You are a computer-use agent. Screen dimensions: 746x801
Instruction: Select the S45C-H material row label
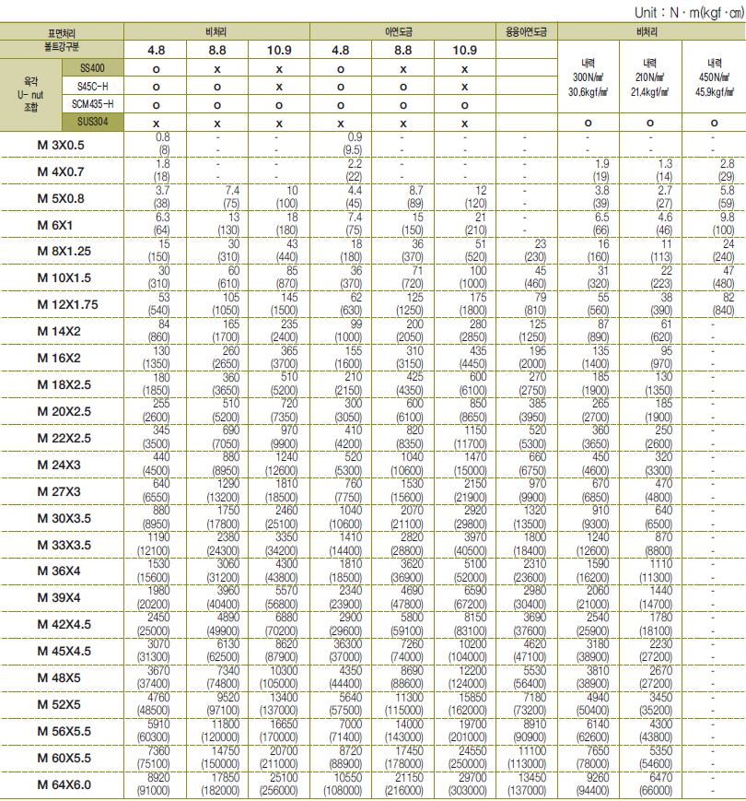click(92, 86)
